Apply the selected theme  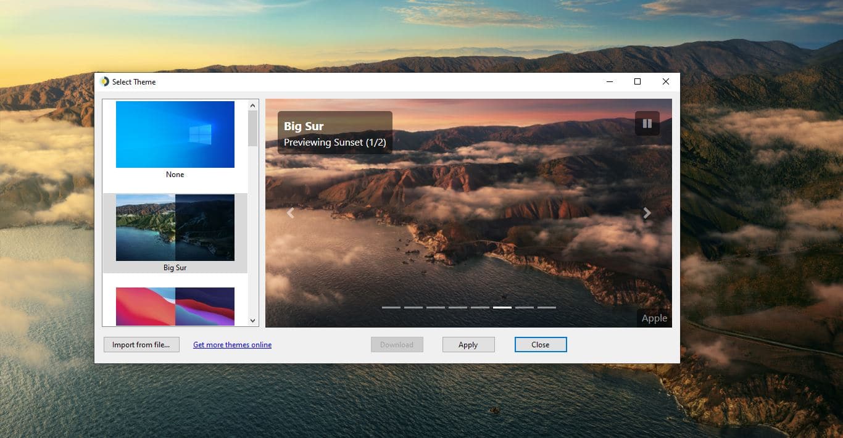pos(468,345)
